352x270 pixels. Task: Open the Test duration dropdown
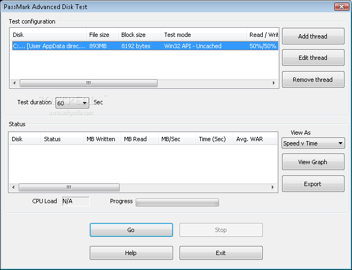click(72, 103)
